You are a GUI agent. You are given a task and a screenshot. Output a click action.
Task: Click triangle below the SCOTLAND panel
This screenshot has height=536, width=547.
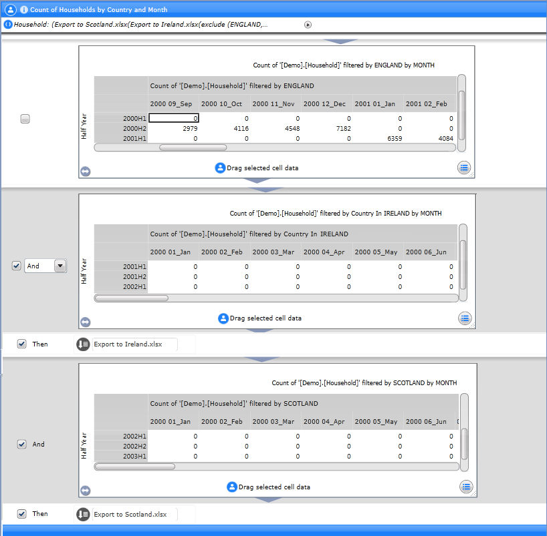click(x=268, y=500)
